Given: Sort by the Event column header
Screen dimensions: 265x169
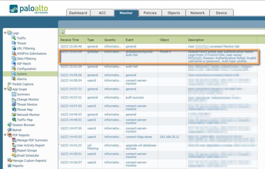Looking at the screenshot, I should (x=141, y=40).
